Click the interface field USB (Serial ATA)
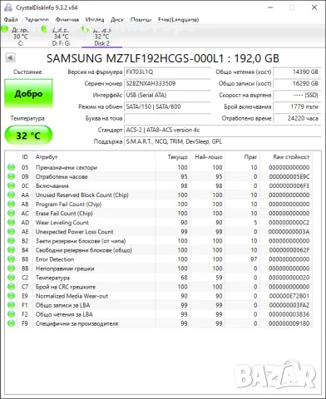 point(167,96)
